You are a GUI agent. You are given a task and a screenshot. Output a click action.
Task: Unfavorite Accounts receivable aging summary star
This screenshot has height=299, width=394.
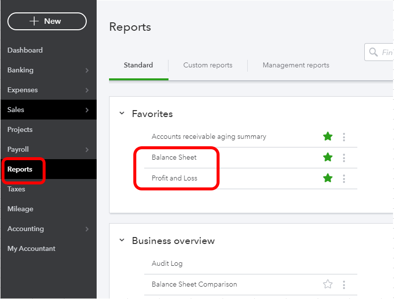[328, 137]
